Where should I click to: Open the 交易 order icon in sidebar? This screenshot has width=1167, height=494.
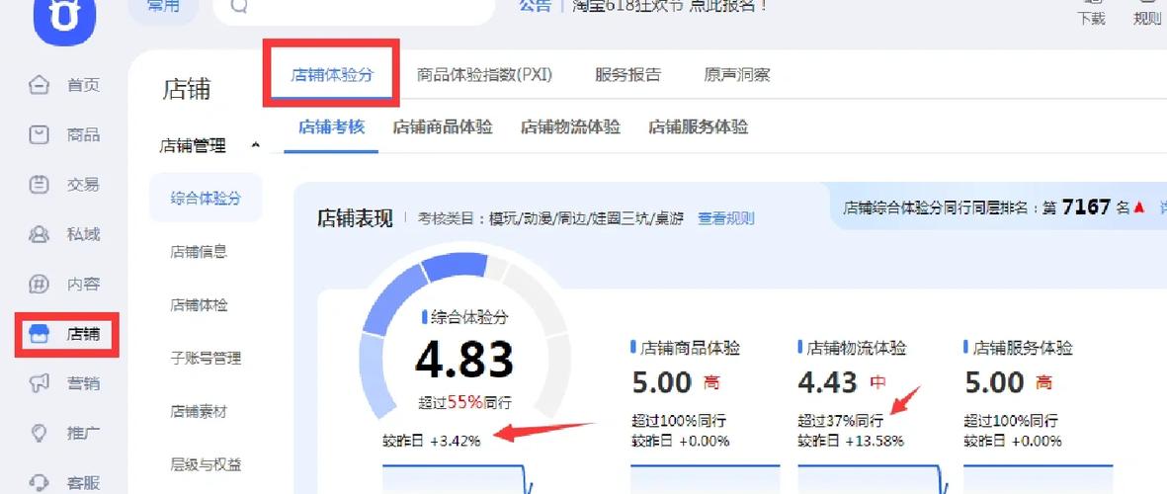tap(39, 185)
